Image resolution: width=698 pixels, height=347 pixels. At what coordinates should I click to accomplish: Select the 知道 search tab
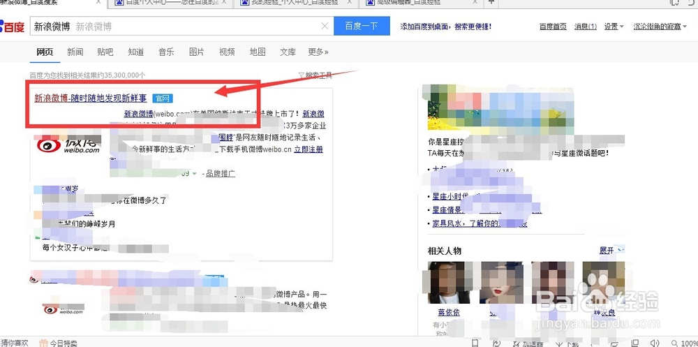(136, 52)
